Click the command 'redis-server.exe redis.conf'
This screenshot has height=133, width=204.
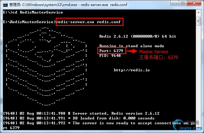[x=89, y=22]
